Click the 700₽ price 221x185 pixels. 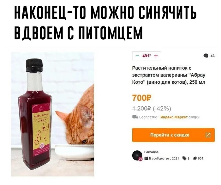(142, 98)
